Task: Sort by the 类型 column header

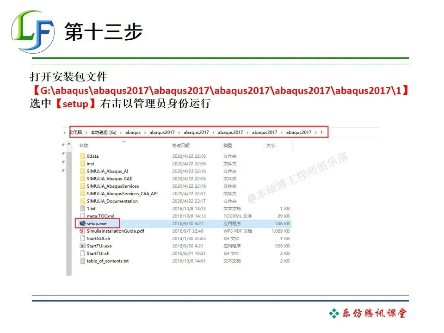Action: tap(228, 145)
